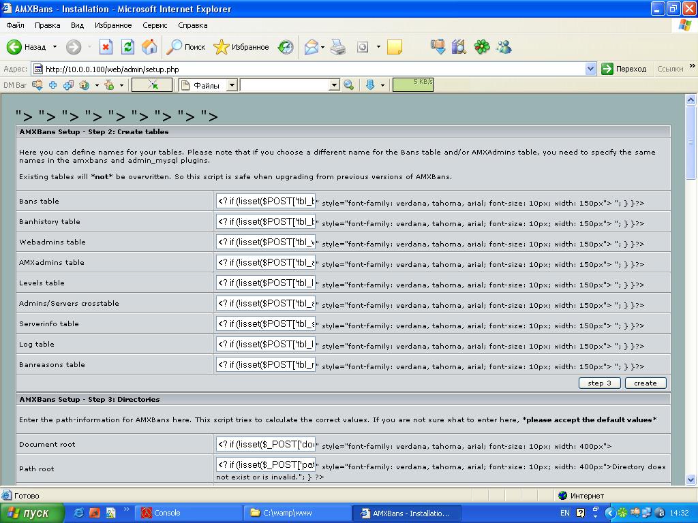Expand the Mail icon dropdown arrow
Viewport: 698px width, 523px height.
pyautogui.click(x=322, y=47)
